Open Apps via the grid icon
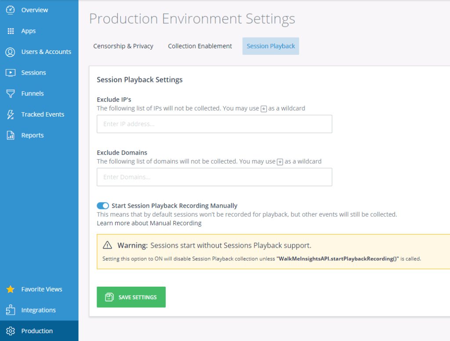 (x=11, y=31)
